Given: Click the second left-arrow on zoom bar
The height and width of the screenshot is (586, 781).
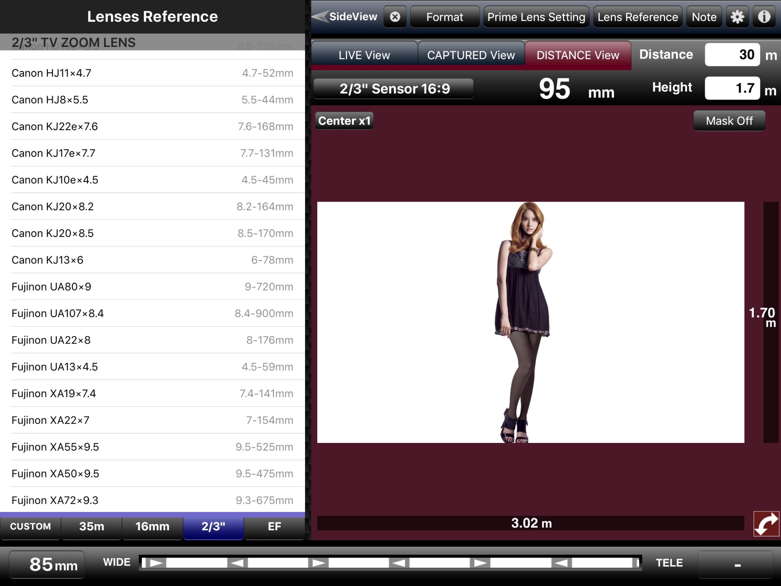Looking at the screenshot, I should pyautogui.click(x=399, y=563).
